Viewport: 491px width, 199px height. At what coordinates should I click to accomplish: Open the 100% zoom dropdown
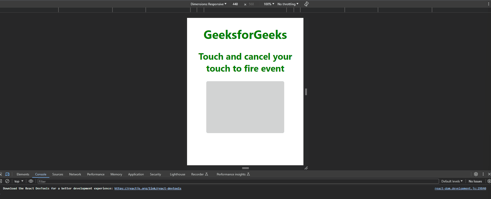[269, 4]
